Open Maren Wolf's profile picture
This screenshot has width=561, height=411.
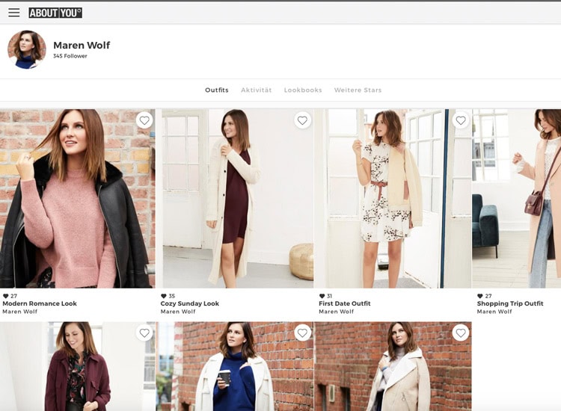tap(27, 49)
